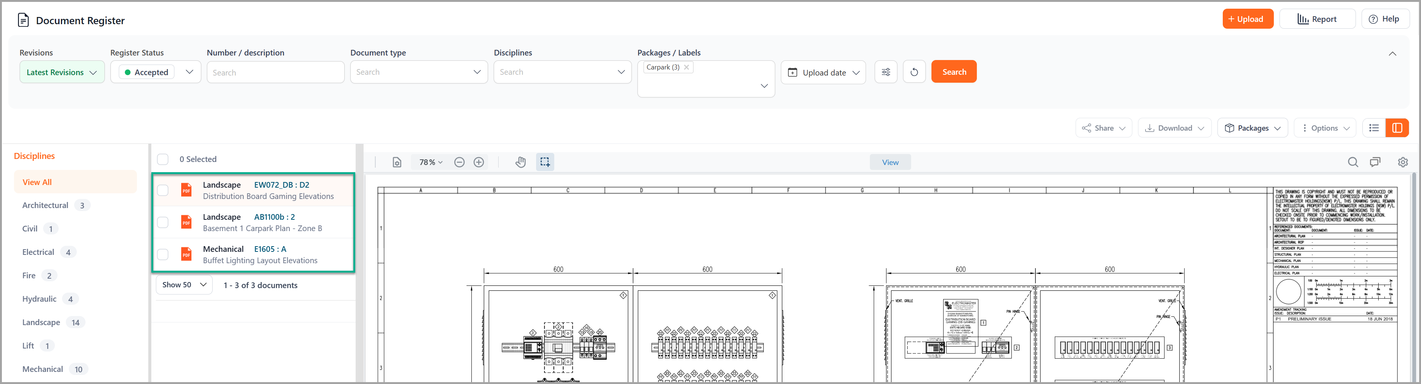Check the AB1100b : 2 document
This screenshot has height=384, width=1421.
[163, 222]
